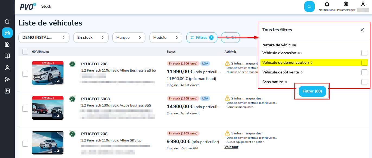Image resolution: width=372 pixels, height=158 pixels.
Task: Check Véhicule d'occasion filter
Action: point(364,53)
